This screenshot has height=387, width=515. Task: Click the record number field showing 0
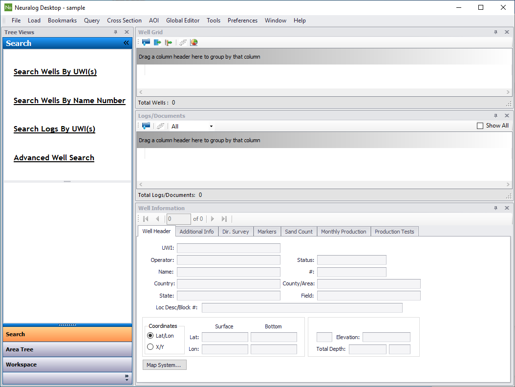coord(179,219)
